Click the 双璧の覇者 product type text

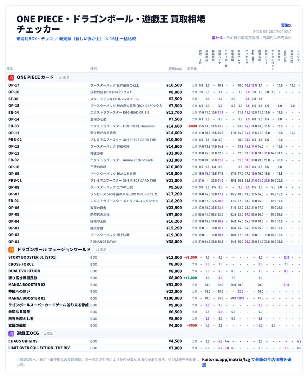coord(98,208)
